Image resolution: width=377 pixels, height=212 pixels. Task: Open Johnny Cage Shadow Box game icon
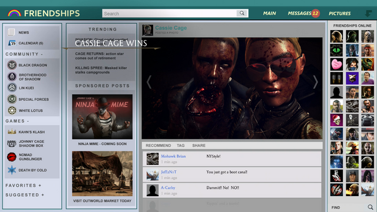[12, 144]
